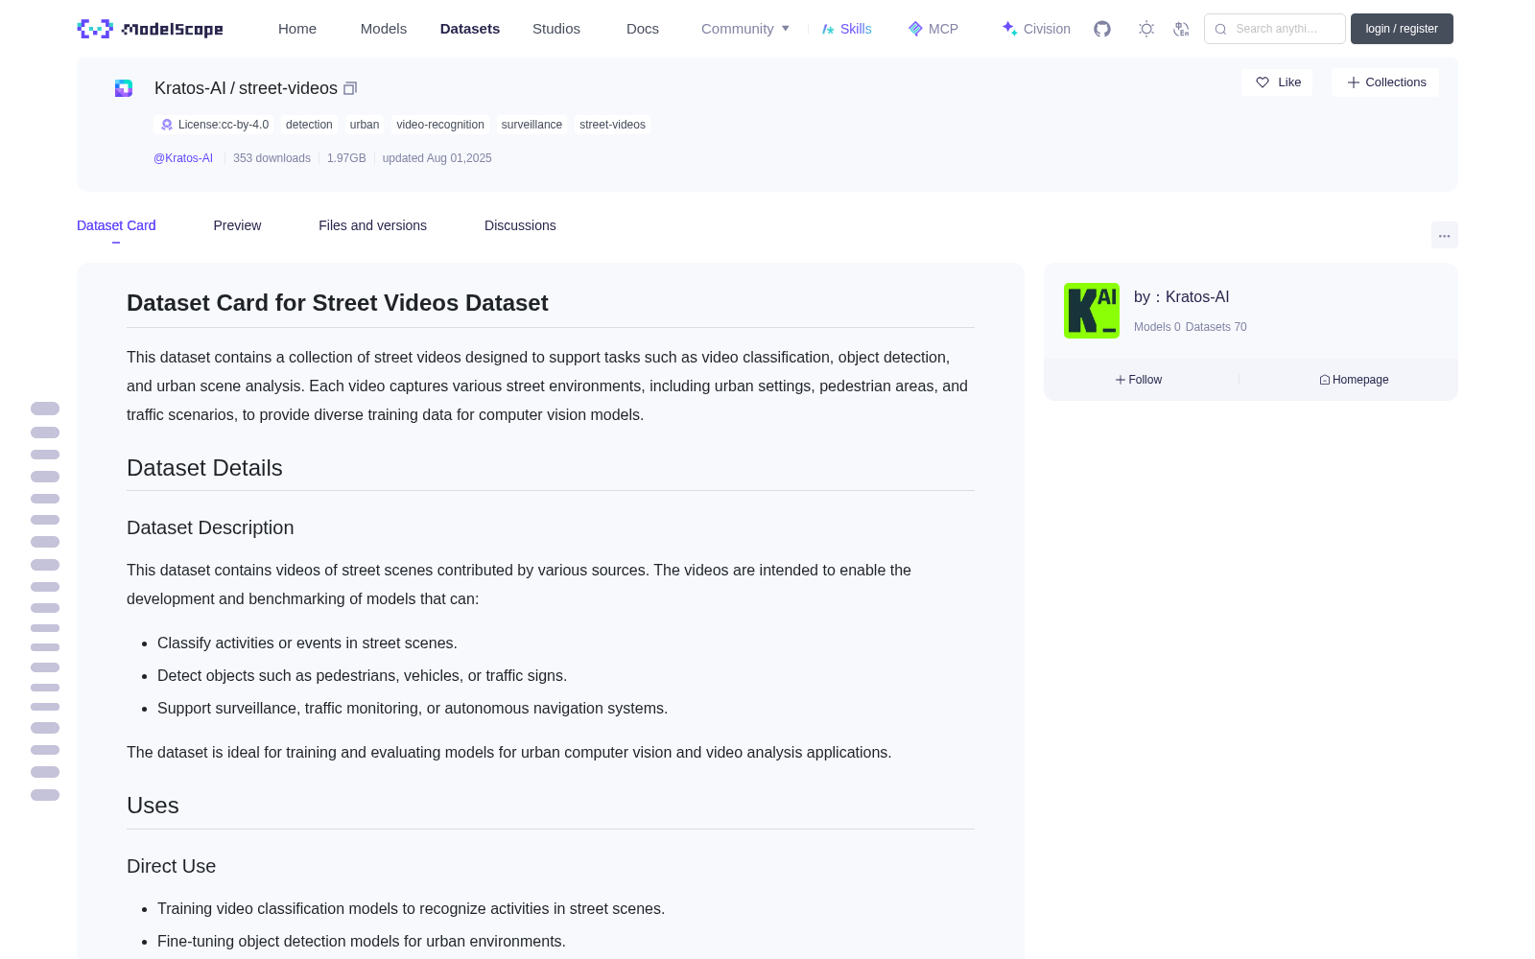The width and height of the screenshot is (1535, 959).
Task: Click the video-recognition tag
Action: 440,125
